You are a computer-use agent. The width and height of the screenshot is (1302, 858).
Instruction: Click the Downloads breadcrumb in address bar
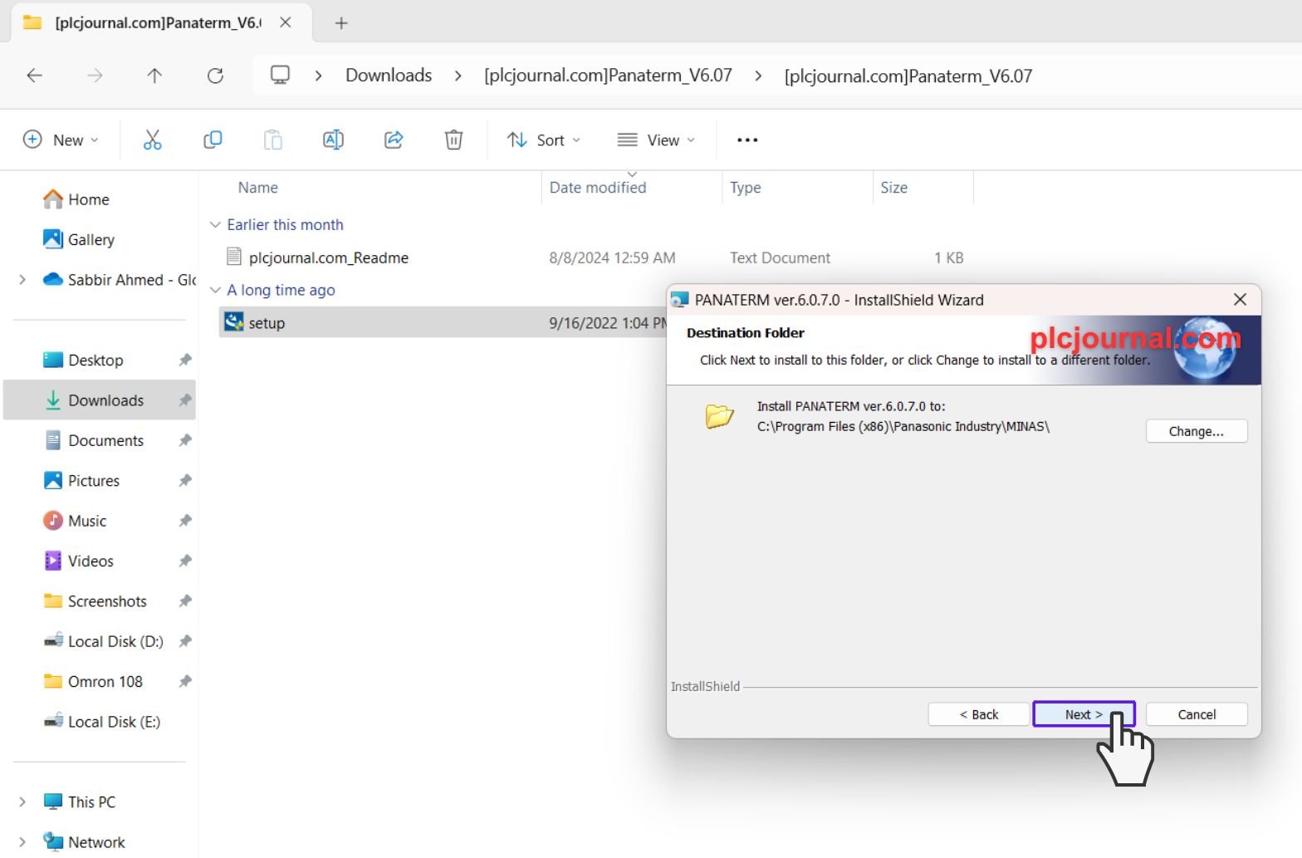click(x=389, y=76)
